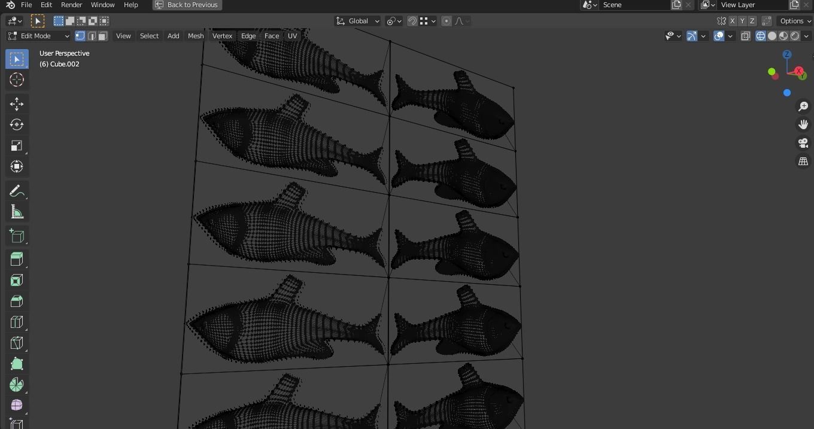The height and width of the screenshot is (429, 814).
Task: Click the Z axis on the navigation gizmo
Action: point(787,54)
